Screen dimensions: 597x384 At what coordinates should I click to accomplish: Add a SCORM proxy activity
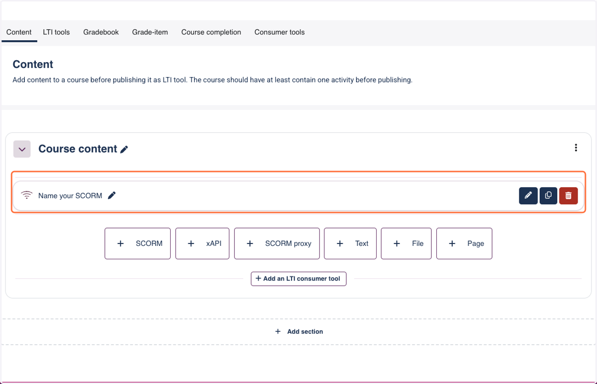tap(277, 243)
